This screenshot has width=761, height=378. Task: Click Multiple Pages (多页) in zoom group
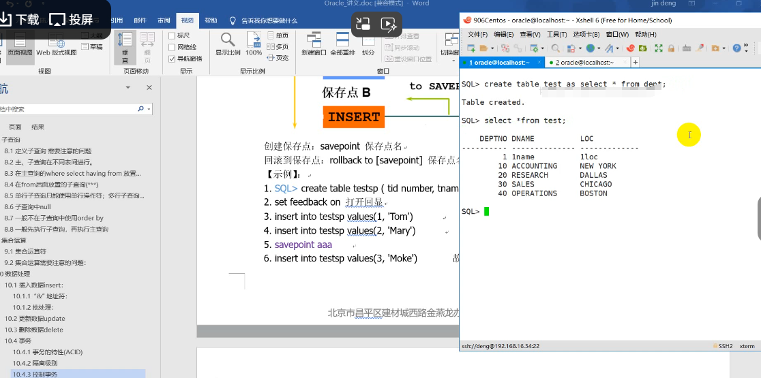point(278,46)
